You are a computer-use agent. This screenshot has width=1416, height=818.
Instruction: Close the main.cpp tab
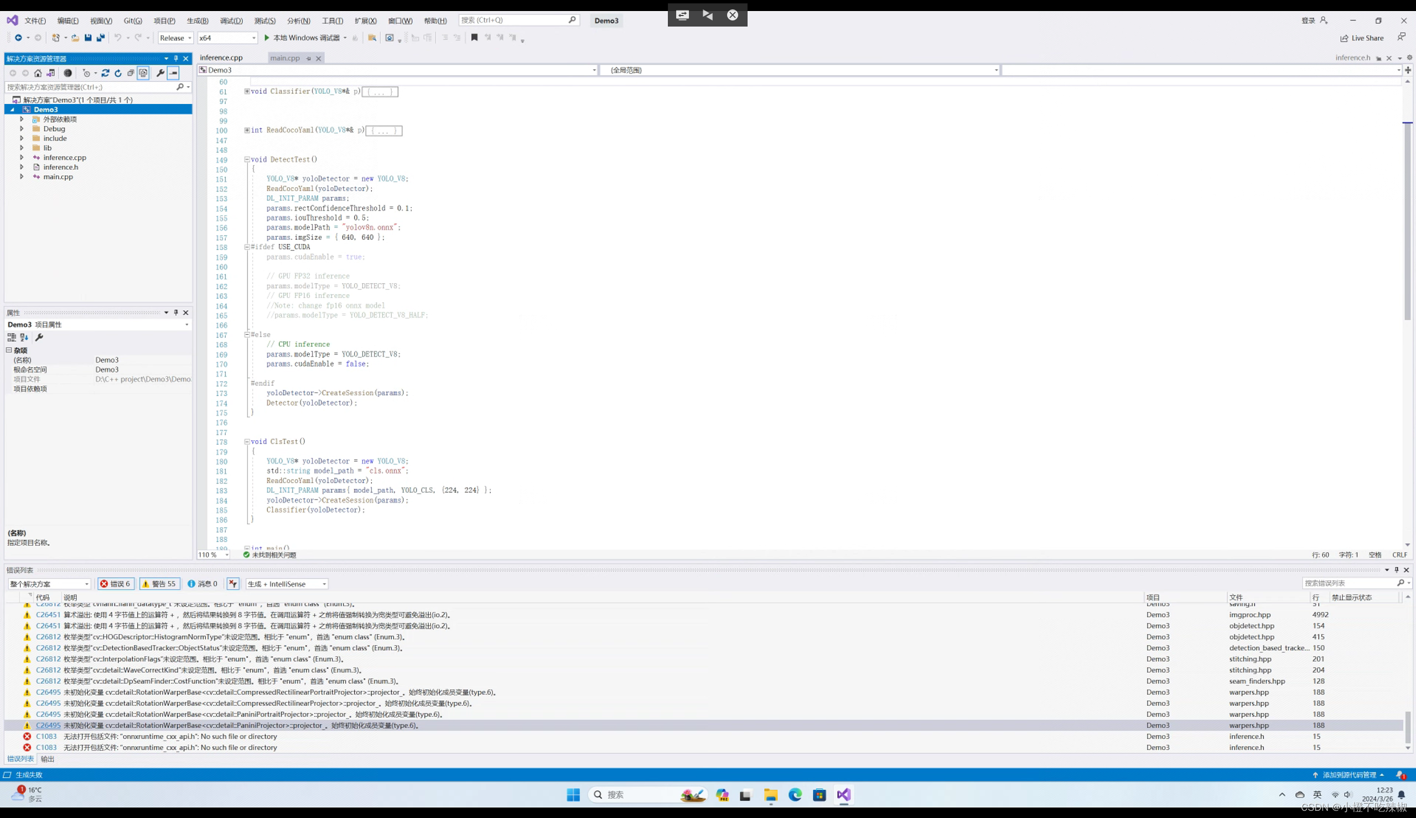click(x=319, y=59)
